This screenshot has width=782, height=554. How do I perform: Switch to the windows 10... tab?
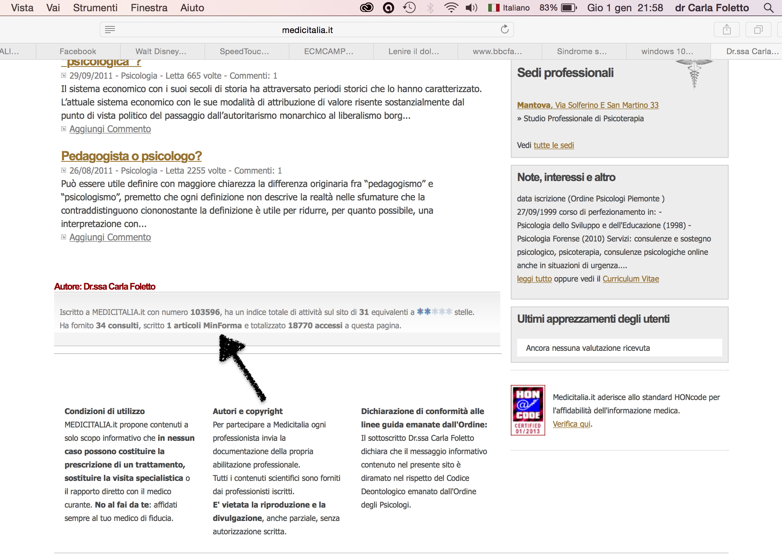667,51
